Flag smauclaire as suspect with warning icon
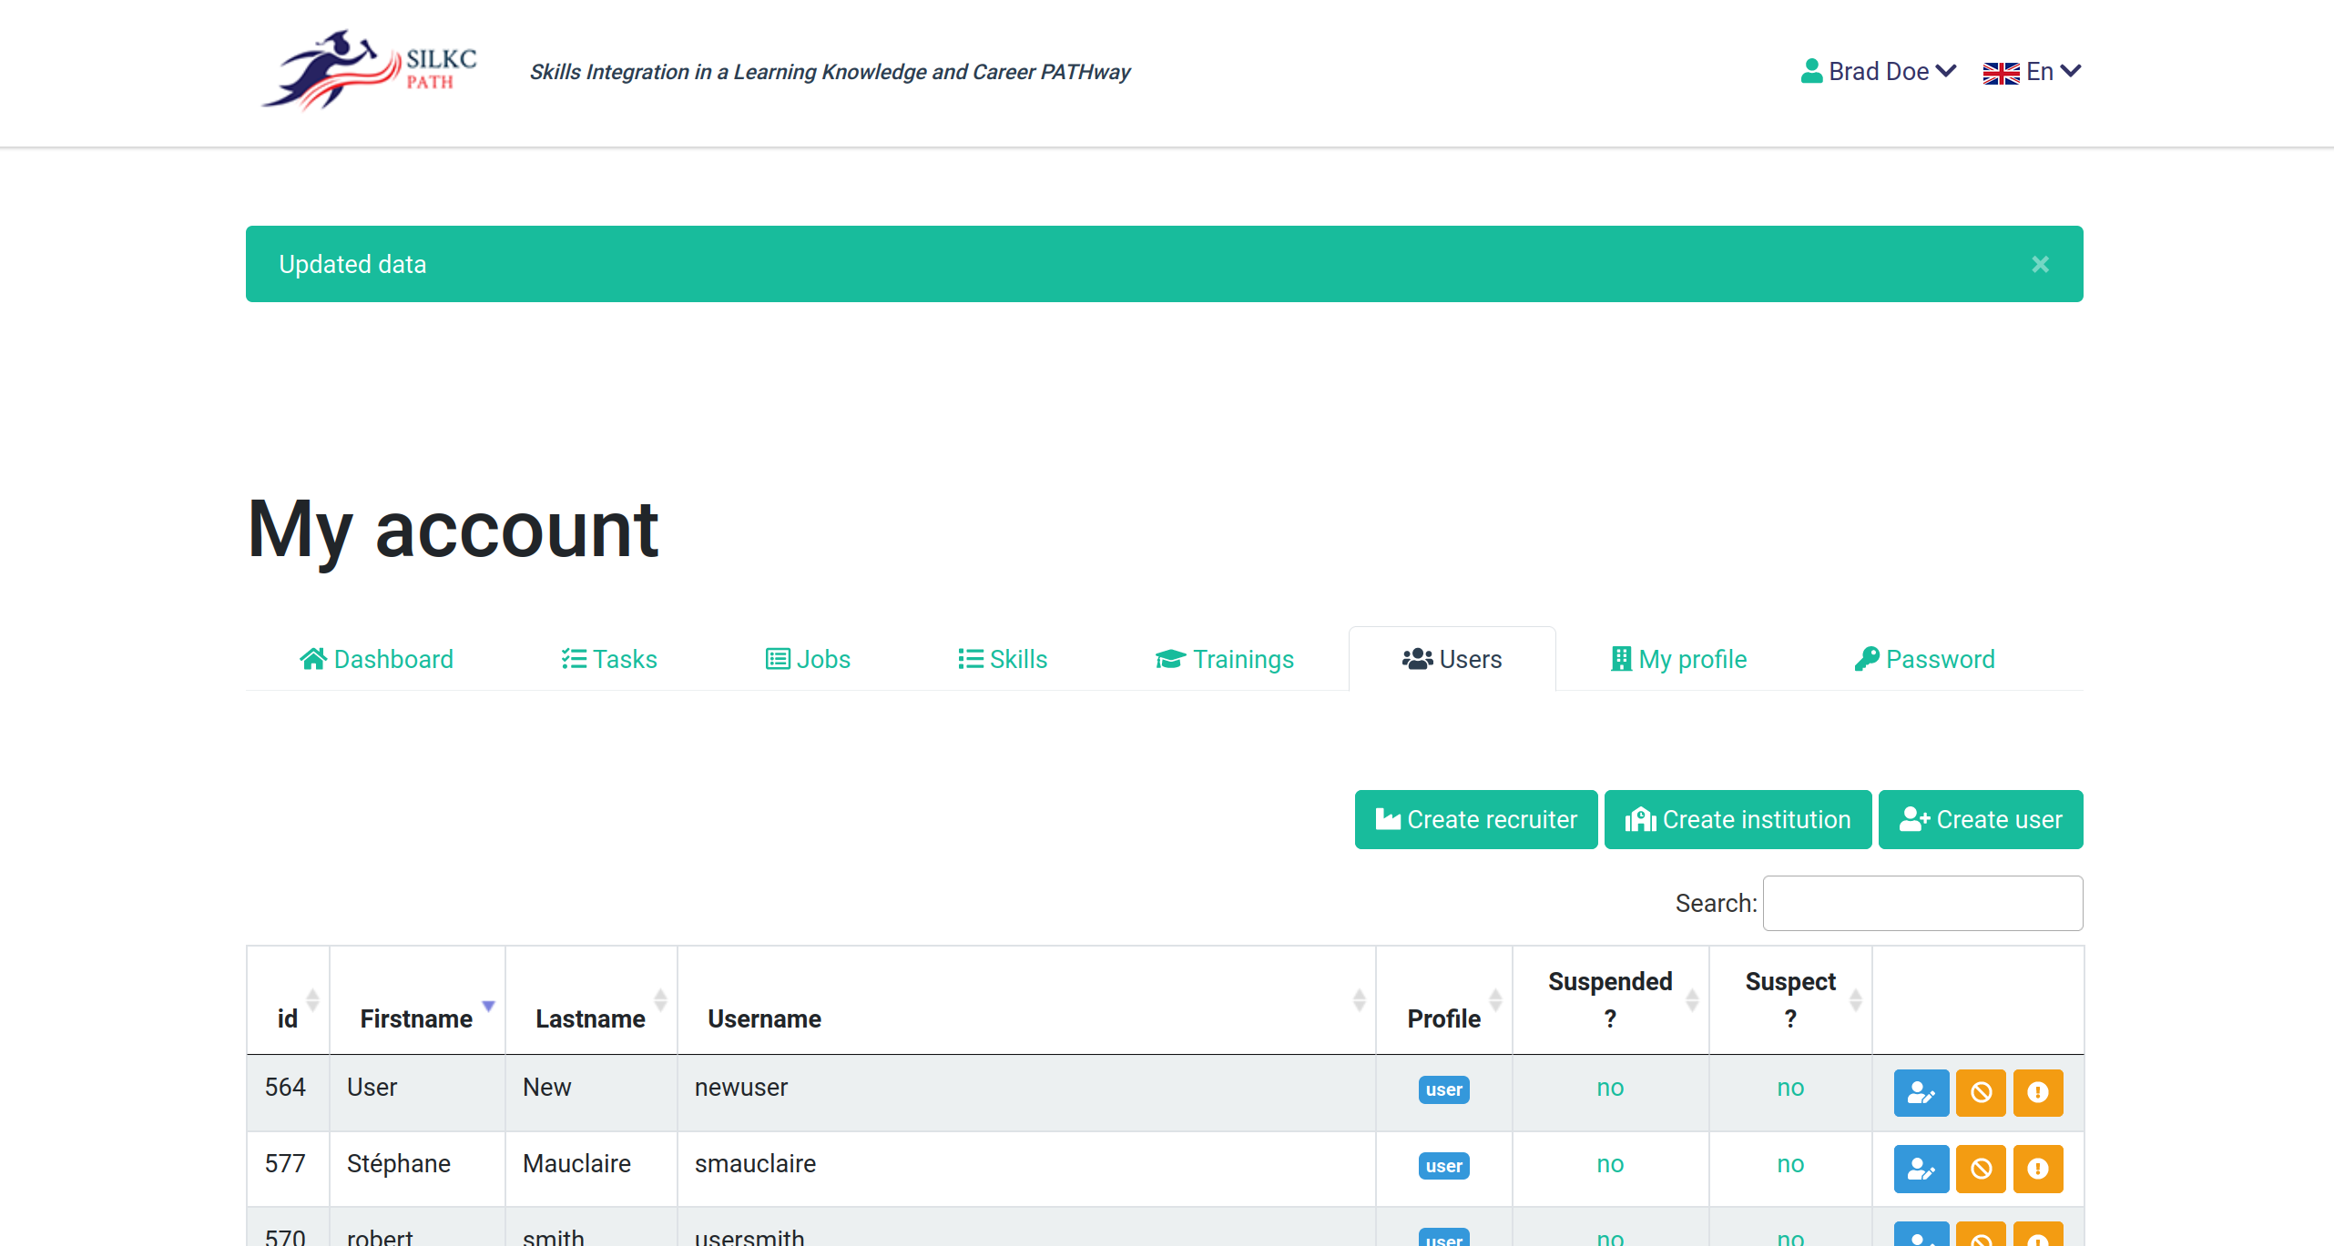Image resolution: width=2334 pixels, height=1246 pixels. [x=2037, y=1168]
